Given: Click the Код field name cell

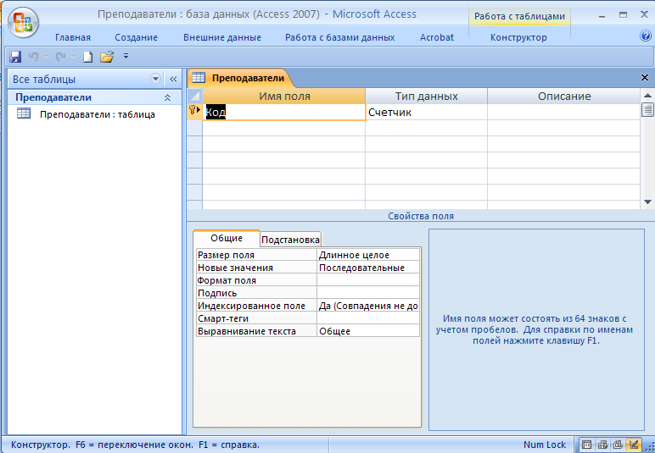Looking at the screenshot, I should click(x=284, y=112).
